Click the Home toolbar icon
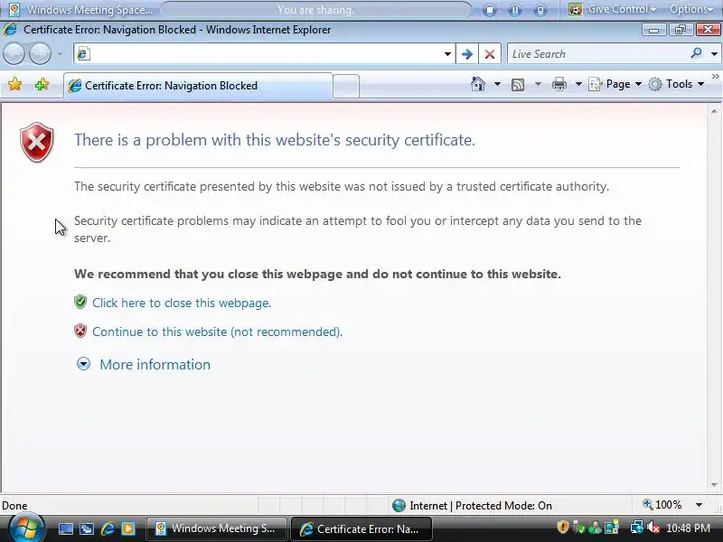Screen dimensions: 723x542 click(478, 84)
